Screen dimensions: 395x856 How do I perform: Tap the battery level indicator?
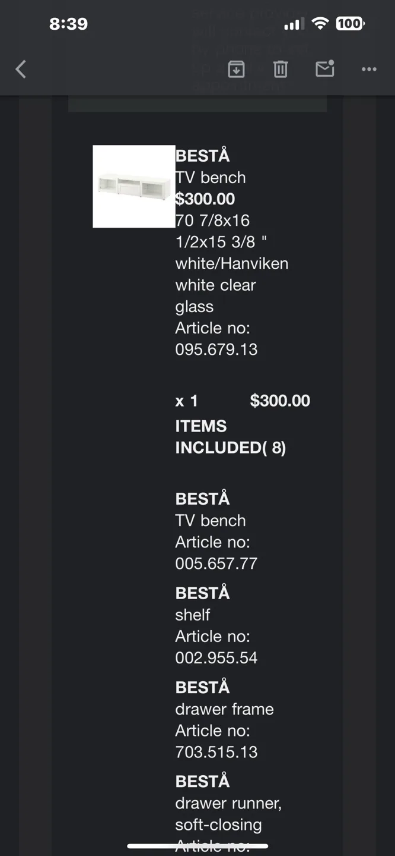350,24
